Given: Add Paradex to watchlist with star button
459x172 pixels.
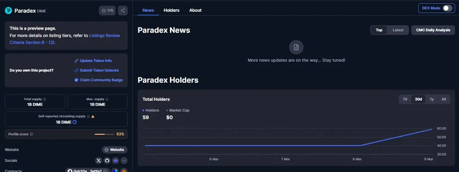Looking at the screenshot, I should click(107, 11).
